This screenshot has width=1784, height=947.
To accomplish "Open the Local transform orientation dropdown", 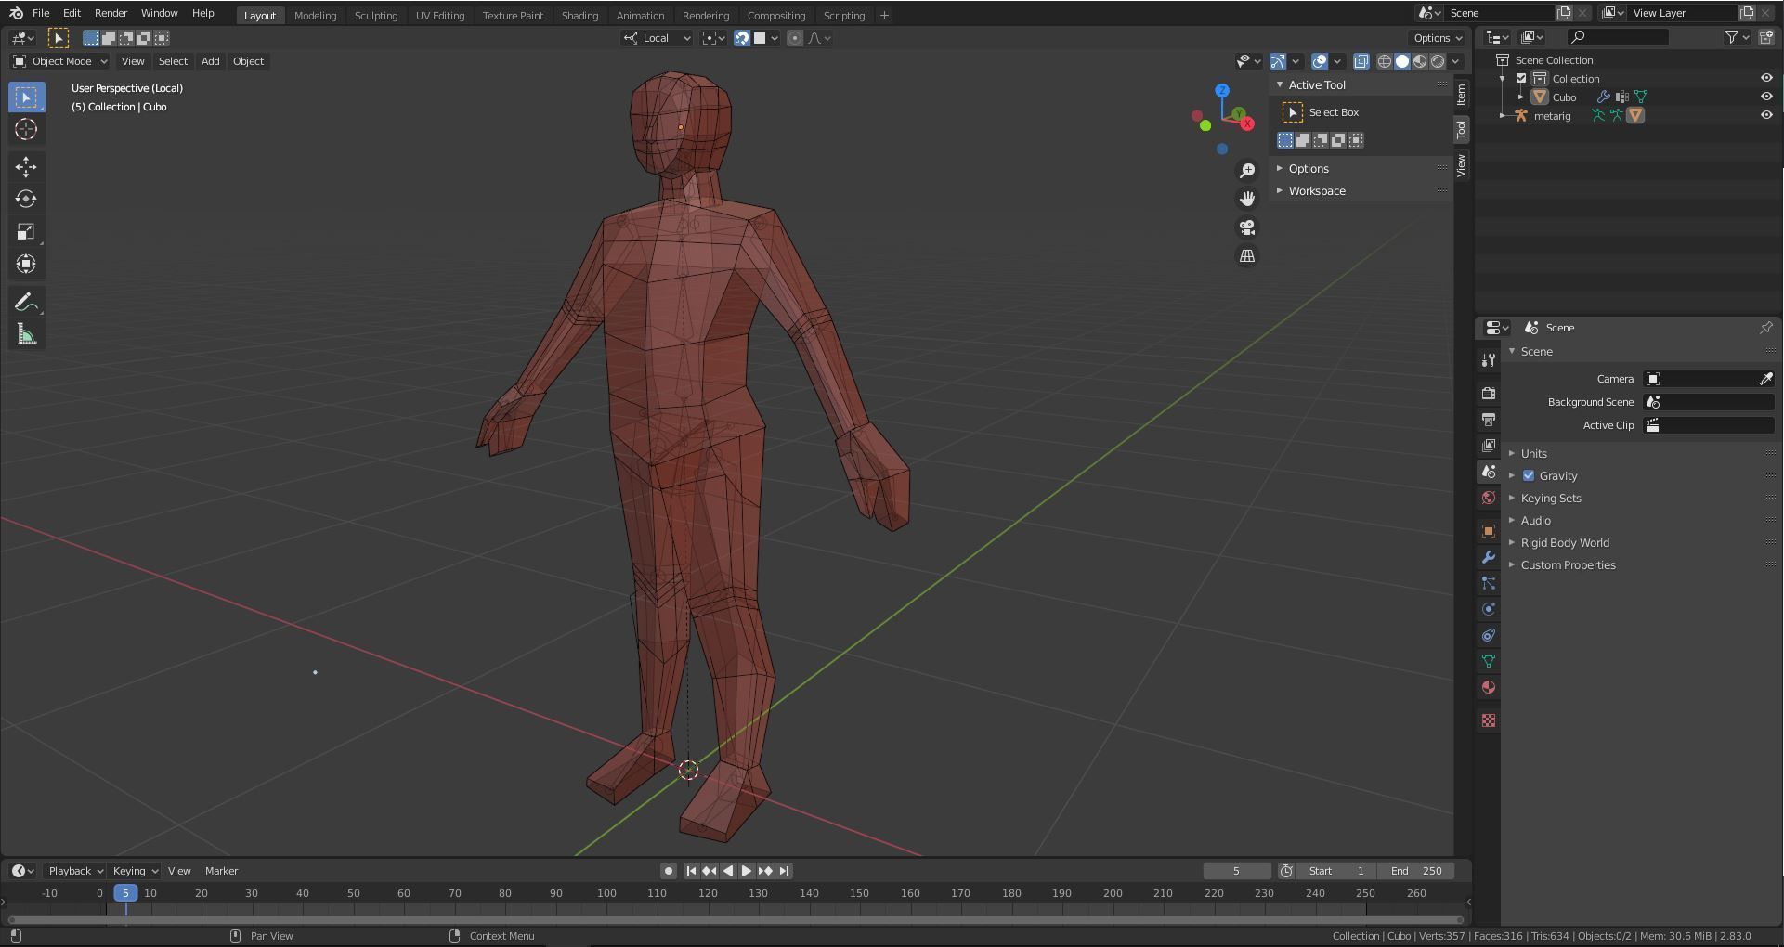I will click(x=657, y=38).
